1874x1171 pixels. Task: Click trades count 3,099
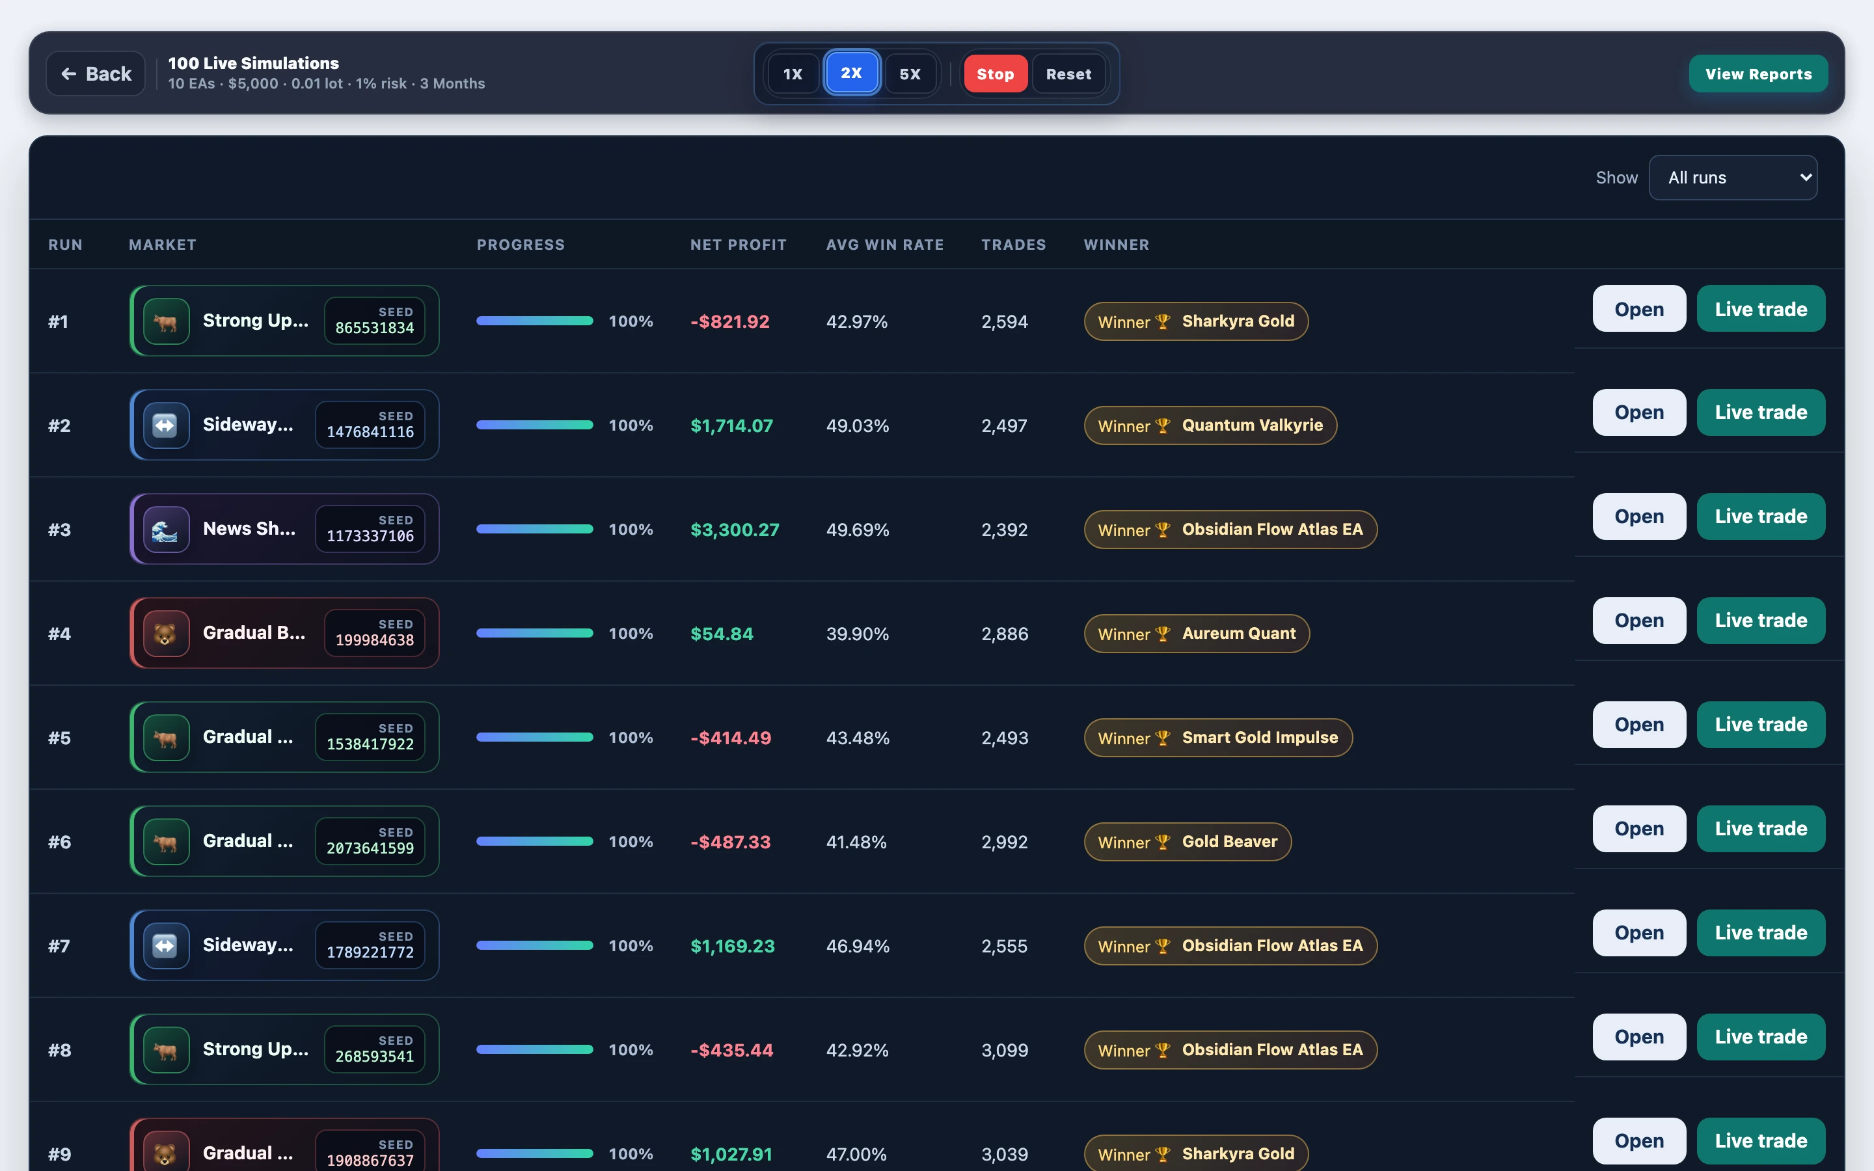[1005, 1050]
